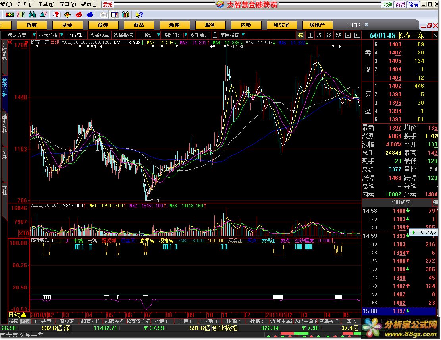Image resolution: width=441 pixels, height=340 pixels.
Task: Open the colorful books library icon
Action: click(x=125, y=14)
